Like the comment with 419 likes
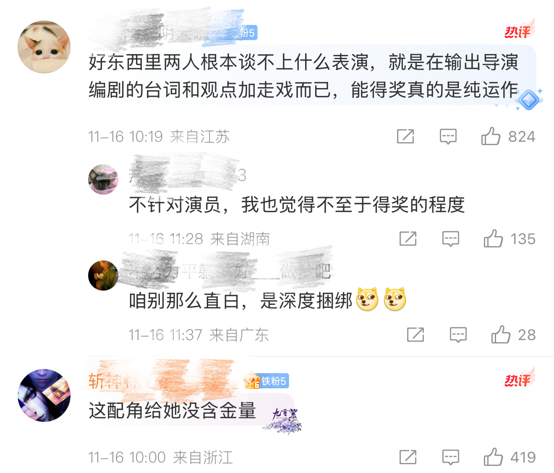This screenshot has height=473, width=554. coord(493,457)
